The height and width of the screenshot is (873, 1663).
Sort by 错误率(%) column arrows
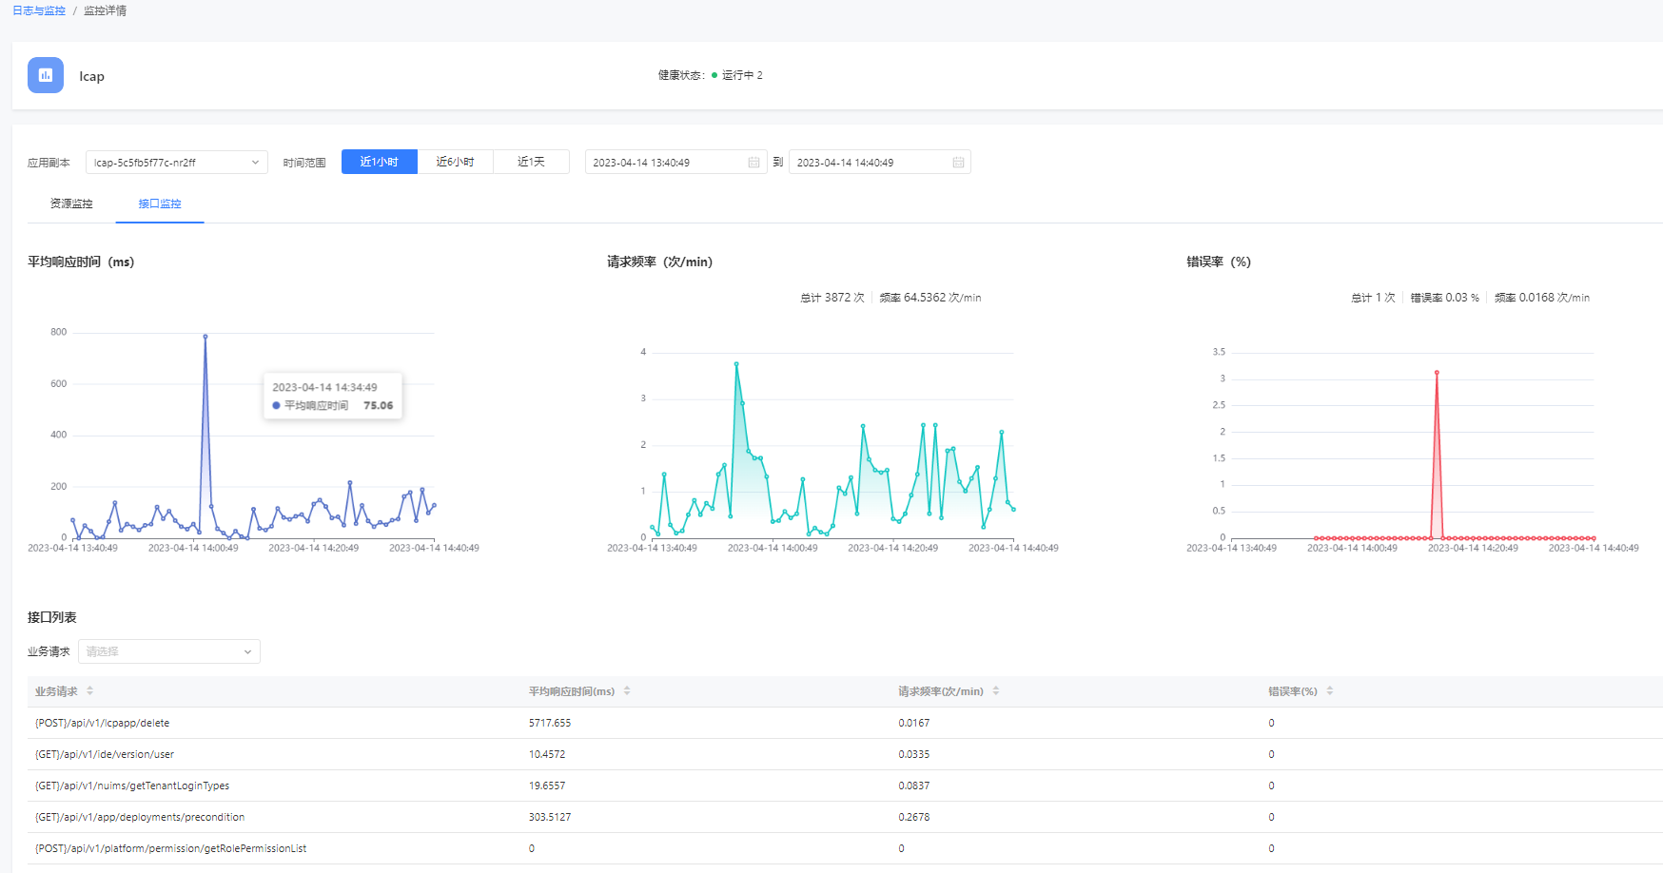tap(1330, 691)
